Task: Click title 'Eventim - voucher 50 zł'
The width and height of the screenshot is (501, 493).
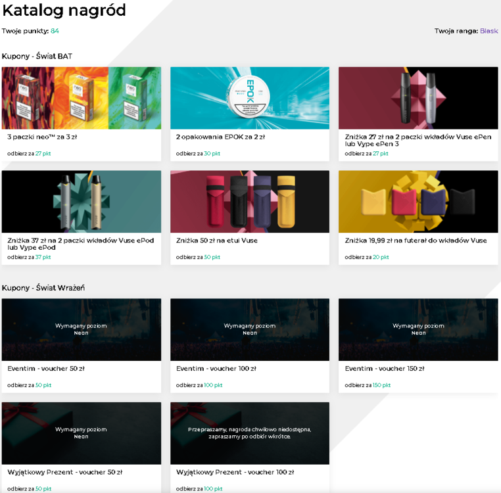Action: [46, 368]
